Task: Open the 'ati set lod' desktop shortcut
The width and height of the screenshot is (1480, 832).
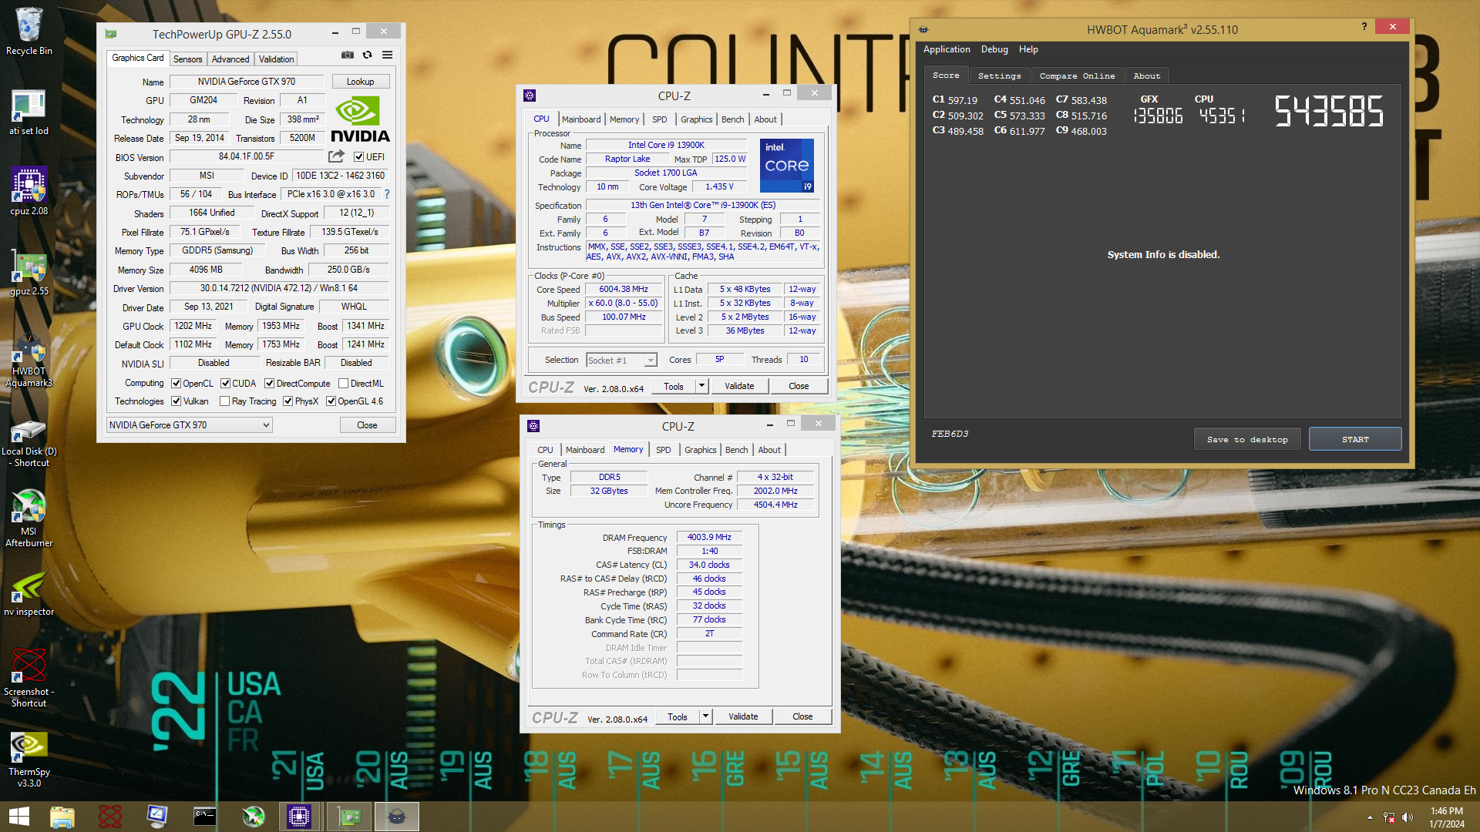Action: pos(29,112)
